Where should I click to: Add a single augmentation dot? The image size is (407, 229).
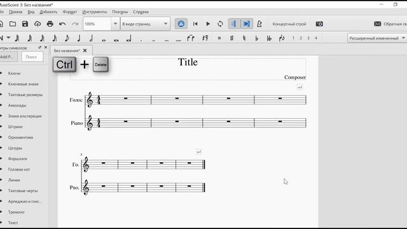click(141, 40)
